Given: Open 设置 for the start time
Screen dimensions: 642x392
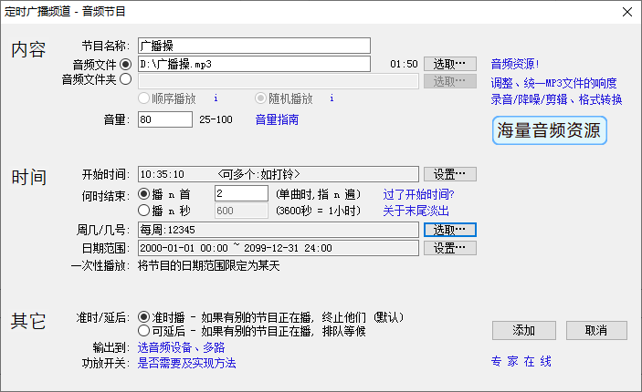Looking at the screenshot, I should [449, 174].
